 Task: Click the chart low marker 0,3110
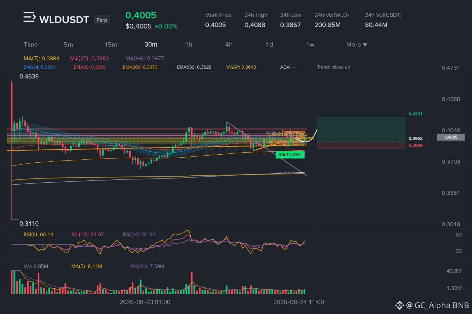coord(29,224)
